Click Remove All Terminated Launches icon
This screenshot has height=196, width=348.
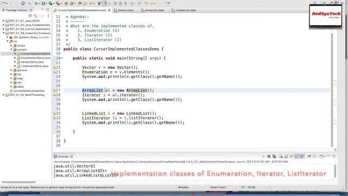click(x=274, y=156)
